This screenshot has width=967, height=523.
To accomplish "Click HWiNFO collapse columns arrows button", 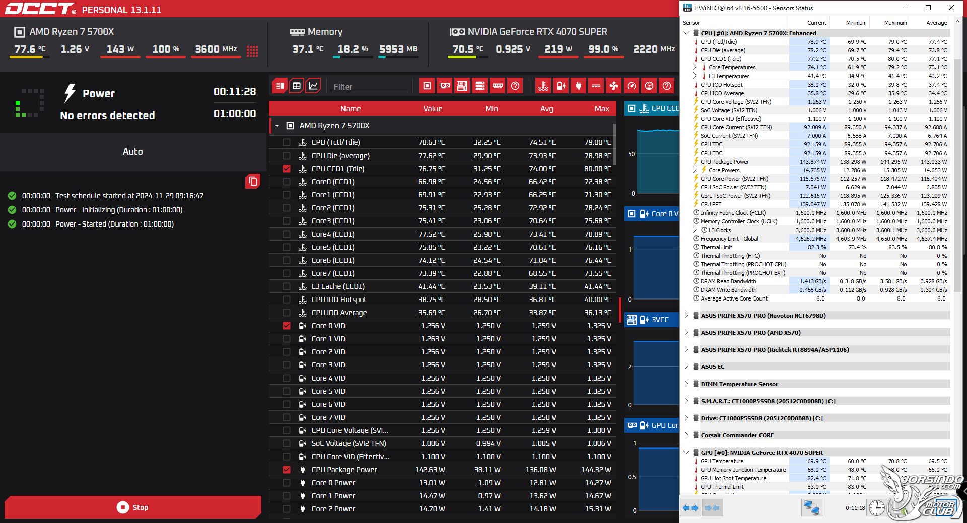I will (x=712, y=508).
